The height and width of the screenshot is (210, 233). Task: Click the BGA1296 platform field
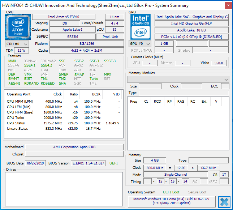pyautogui.click(x=87, y=44)
